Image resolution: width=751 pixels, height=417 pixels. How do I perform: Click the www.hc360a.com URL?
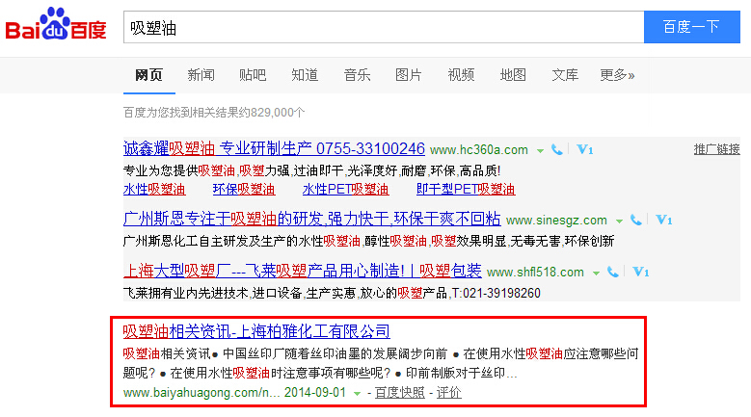[x=479, y=149]
